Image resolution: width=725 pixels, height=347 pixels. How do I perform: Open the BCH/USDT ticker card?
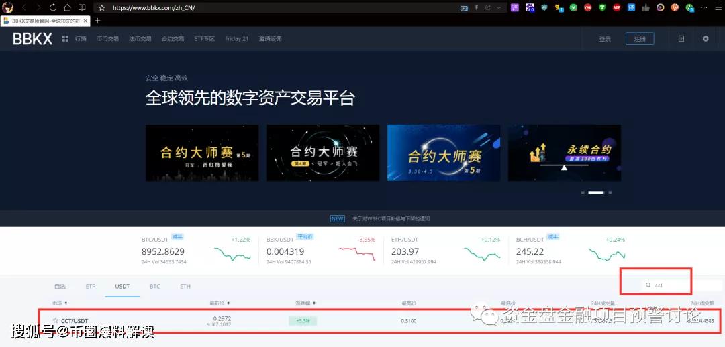point(571,251)
